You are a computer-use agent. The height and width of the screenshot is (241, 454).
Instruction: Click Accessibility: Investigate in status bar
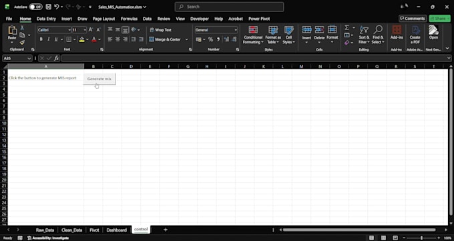coord(48,238)
